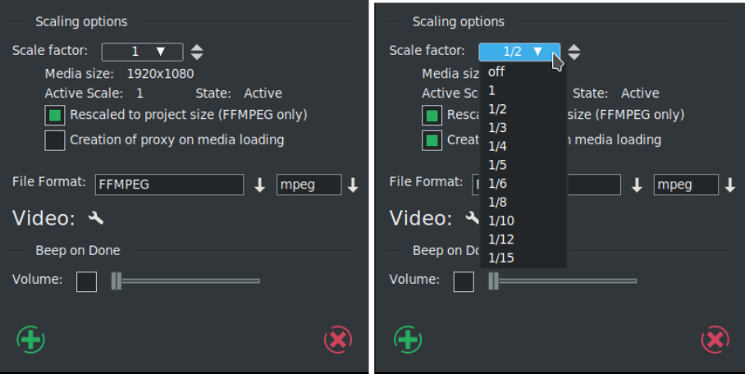Click down arrow beside mpeg field, right panel
This screenshot has height=374, width=745.
pos(730,185)
